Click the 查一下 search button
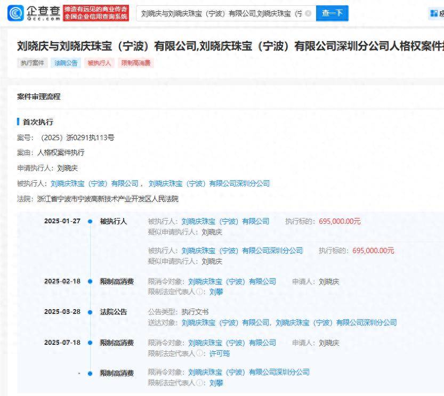Screen dimensions: 444x396 [332, 13]
